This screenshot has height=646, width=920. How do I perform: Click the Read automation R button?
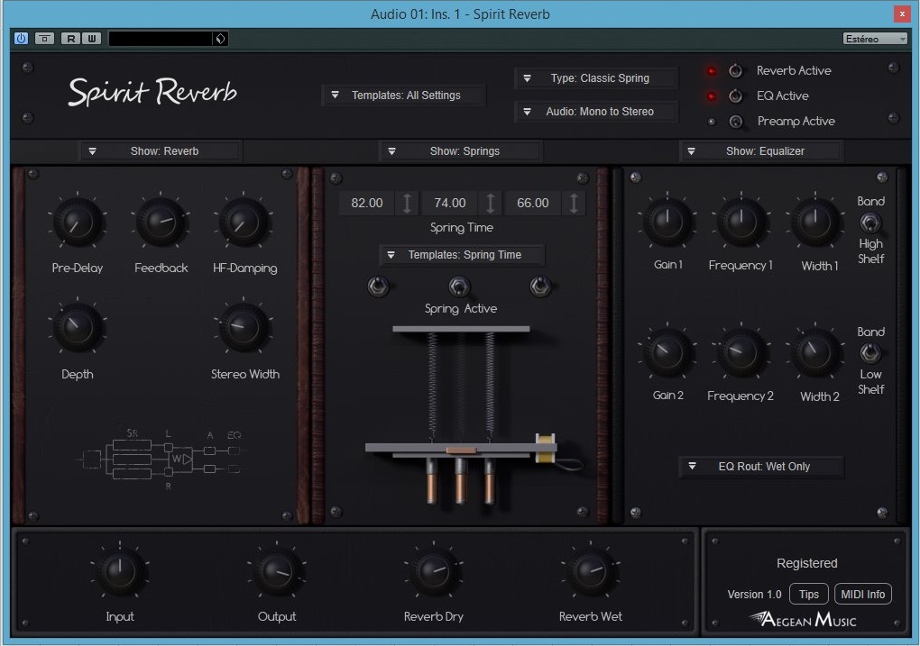pos(70,39)
